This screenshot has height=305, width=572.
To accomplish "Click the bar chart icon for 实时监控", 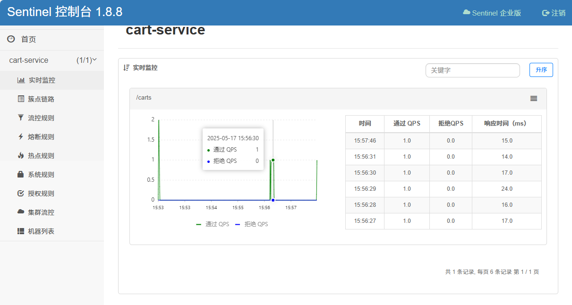I will [21, 80].
